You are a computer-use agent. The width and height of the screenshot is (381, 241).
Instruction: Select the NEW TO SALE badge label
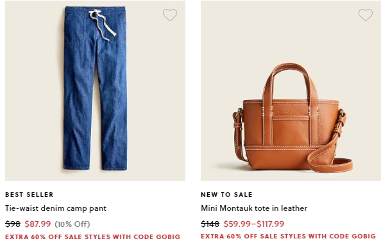226,194
